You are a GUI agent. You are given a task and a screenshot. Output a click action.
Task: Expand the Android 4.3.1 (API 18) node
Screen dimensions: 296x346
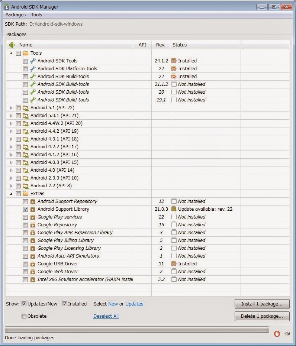pyautogui.click(x=11, y=139)
